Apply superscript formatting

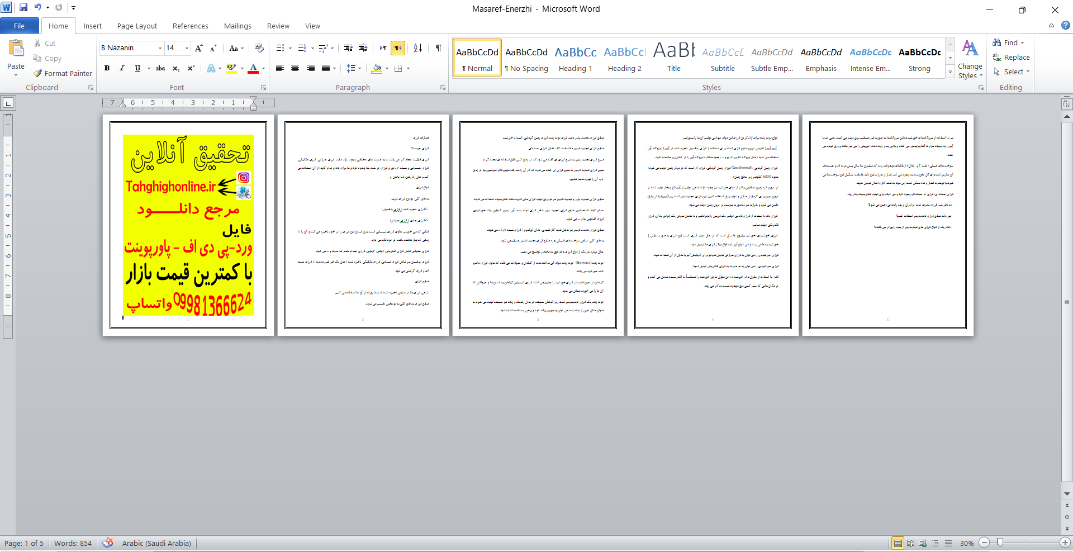pos(191,68)
